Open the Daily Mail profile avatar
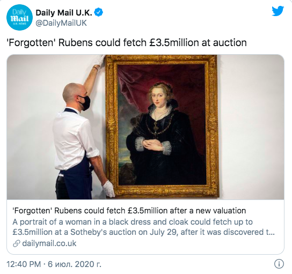Image resolution: width=292 pixels, height=274 pixels. click(x=19, y=18)
